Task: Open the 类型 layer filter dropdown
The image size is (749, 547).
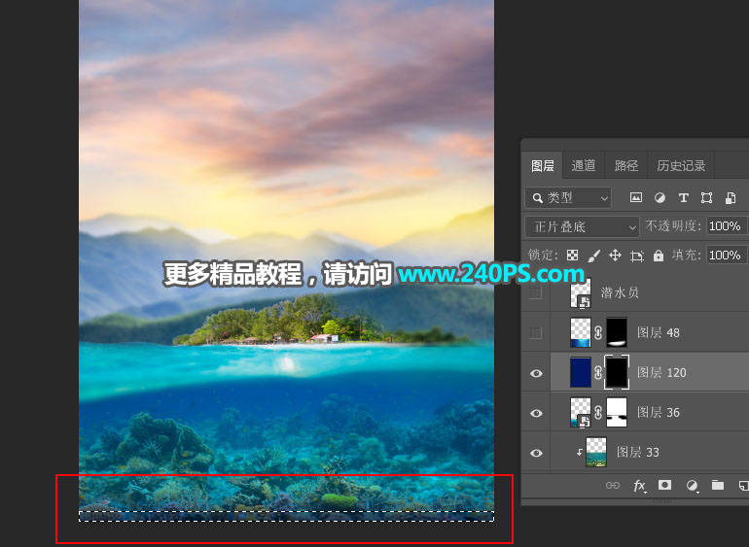Action: point(568,197)
